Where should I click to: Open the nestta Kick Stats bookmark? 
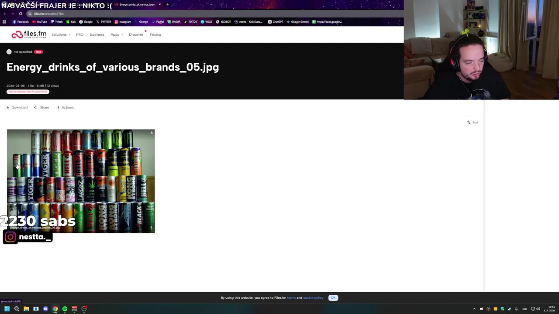pyautogui.click(x=248, y=22)
